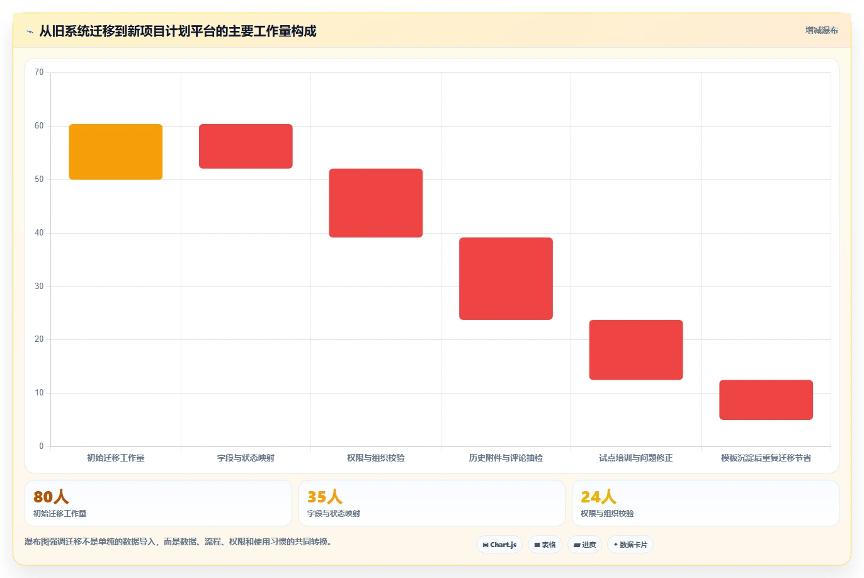The image size is (864, 578).
Task: Select the red 历史附件与评论抽检 bar
Action: click(x=506, y=278)
